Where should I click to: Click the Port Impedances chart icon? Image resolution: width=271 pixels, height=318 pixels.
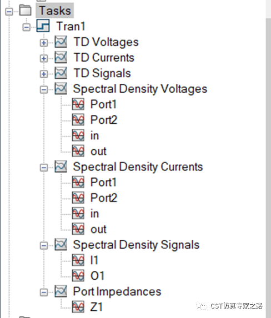click(x=61, y=291)
